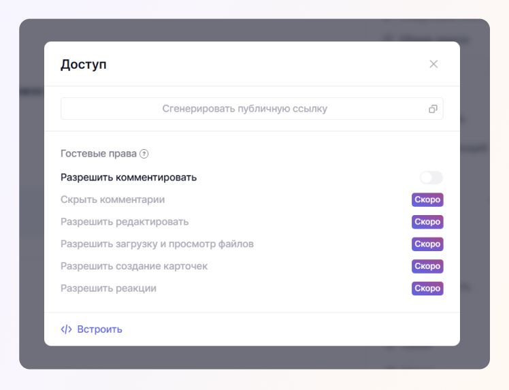This screenshot has height=390, width=509.
Task: Select Разрешить загрузку и просмотр файлов label
Action: [x=157, y=244]
